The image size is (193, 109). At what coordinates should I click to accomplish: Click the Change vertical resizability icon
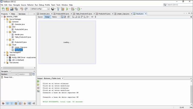95,17
